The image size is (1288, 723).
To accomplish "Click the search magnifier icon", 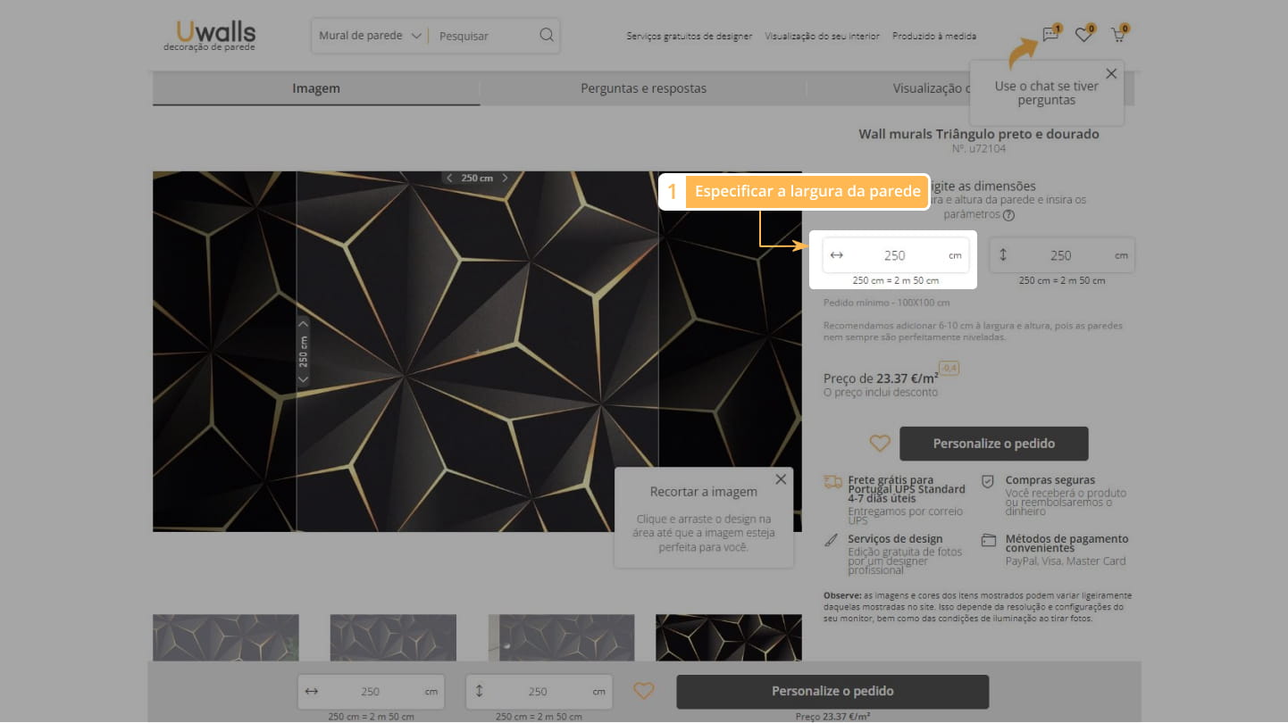I will pyautogui.click(x=547, y=36).
